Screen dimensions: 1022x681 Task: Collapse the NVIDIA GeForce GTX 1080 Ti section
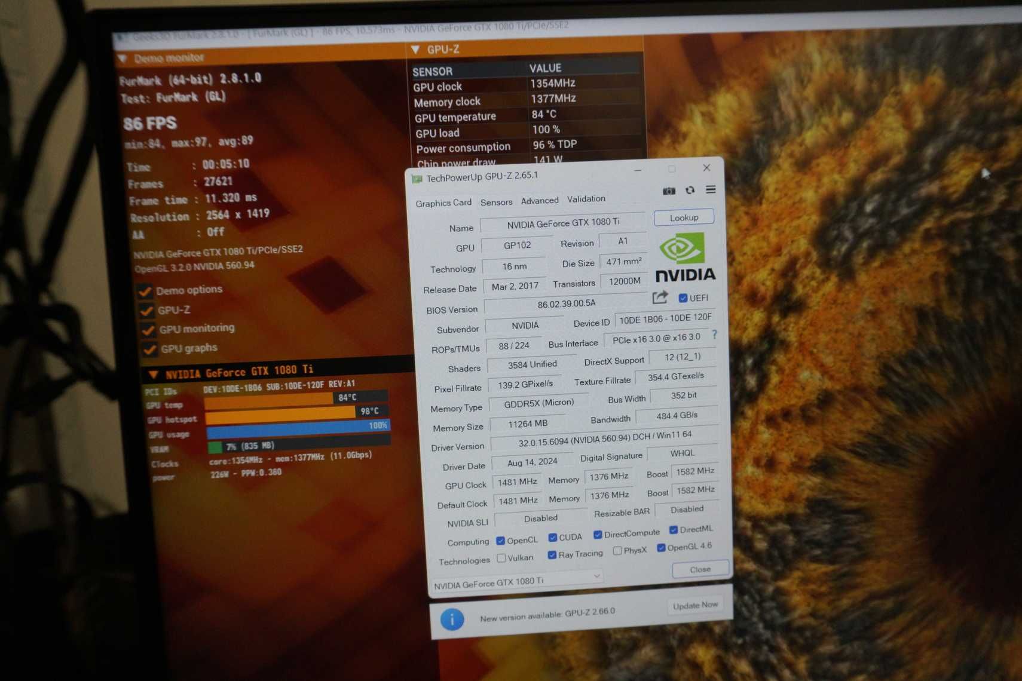click(x=154, y=375)
